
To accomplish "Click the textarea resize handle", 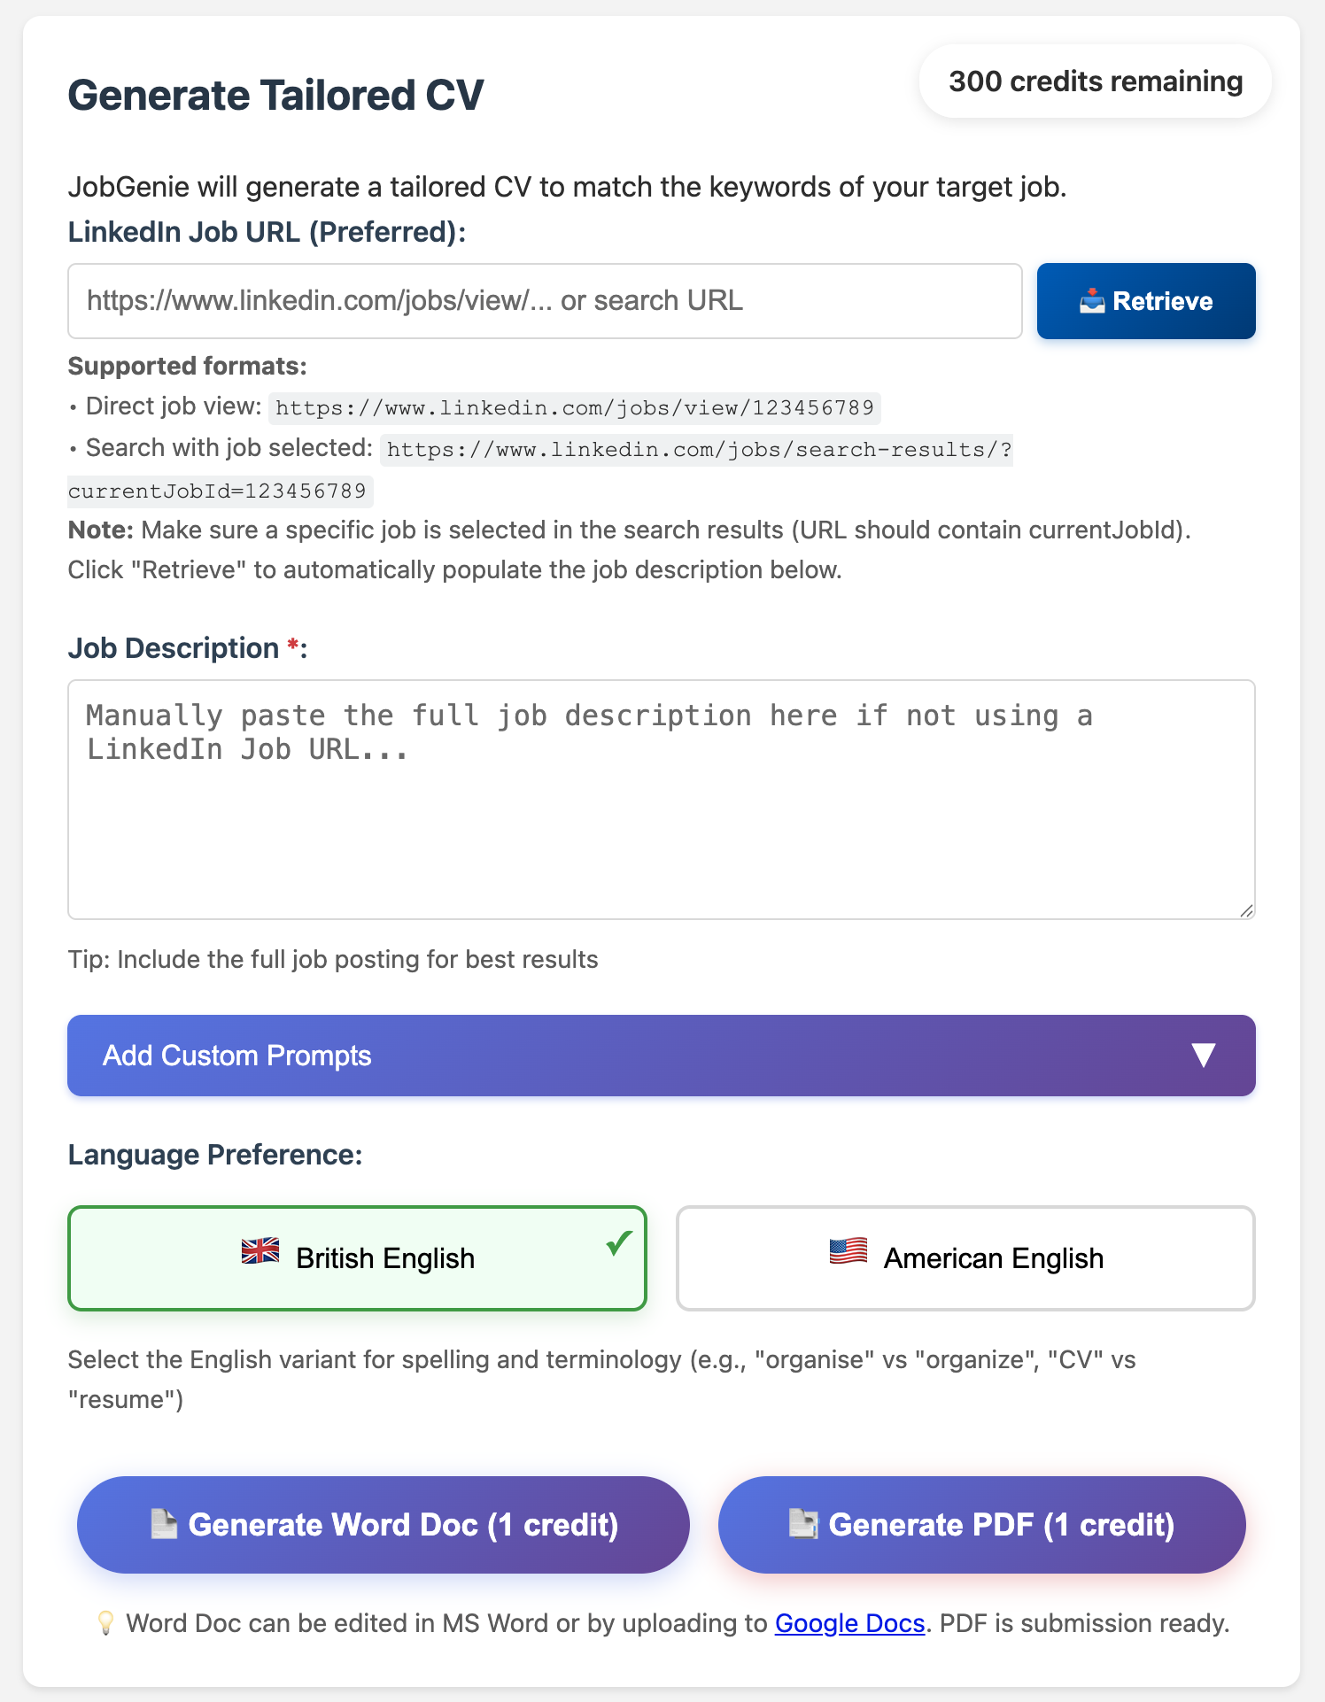I will [1246, 910].
